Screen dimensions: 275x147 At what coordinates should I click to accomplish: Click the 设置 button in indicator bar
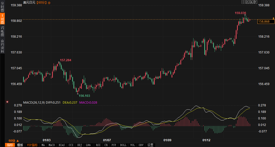click(x=150, y=145)
